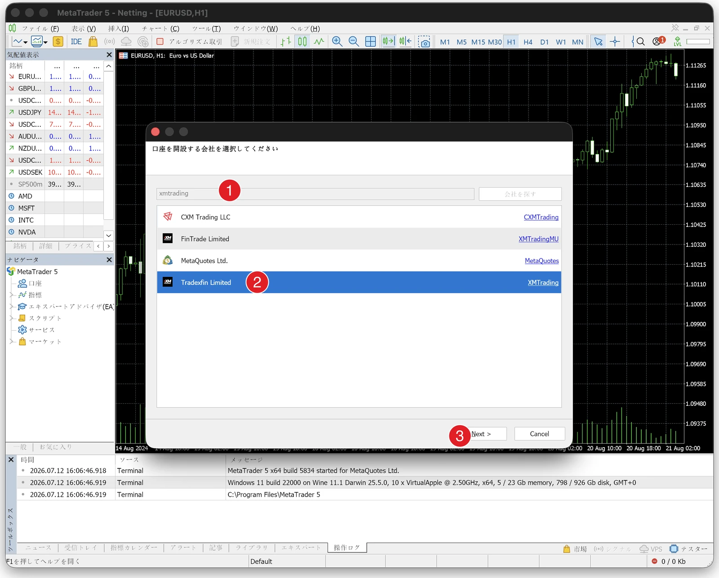
Task: Switch to the ニュース toolbox tab
Action: coord(39,547)
